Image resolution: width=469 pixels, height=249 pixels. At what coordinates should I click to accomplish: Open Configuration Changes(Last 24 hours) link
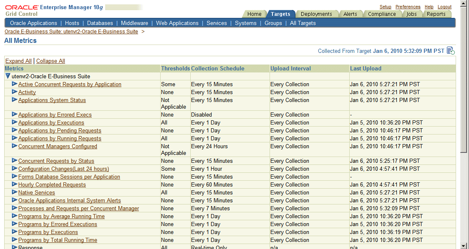(64, 169)
